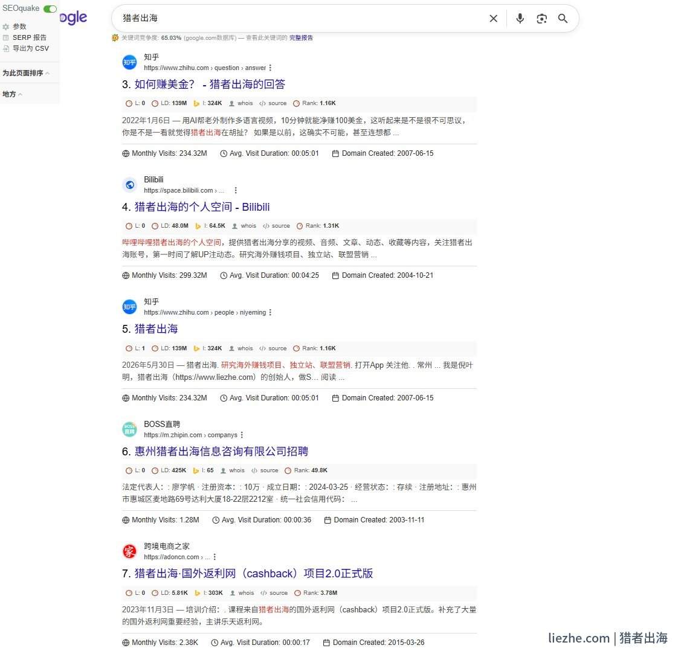Open L: 1 parameter for result 5
Screen dimensions: 681x651
coord(135,348)
